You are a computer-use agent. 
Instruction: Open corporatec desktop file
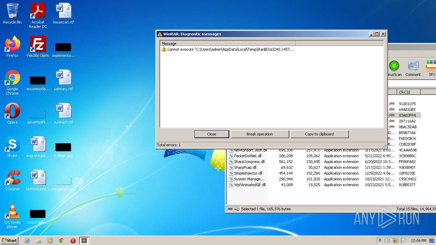[x=38, y=216]
